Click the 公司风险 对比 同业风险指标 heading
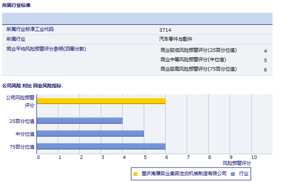Image resolution: width=297 pixels, height=182 pixels. (32, 86)
